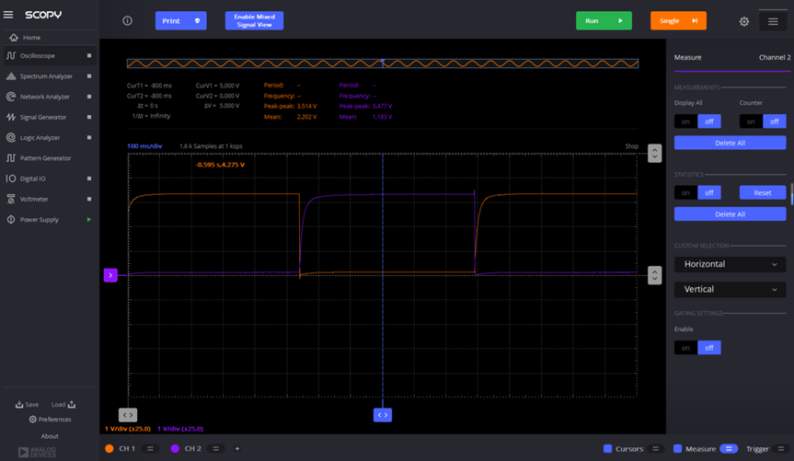Click the orange Single capture button
794x461 pixels.
coord(678,21)
